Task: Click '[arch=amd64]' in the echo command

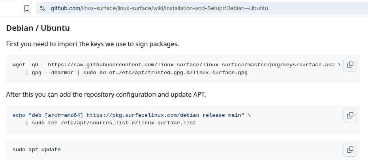Action: (x=64, y=115)
